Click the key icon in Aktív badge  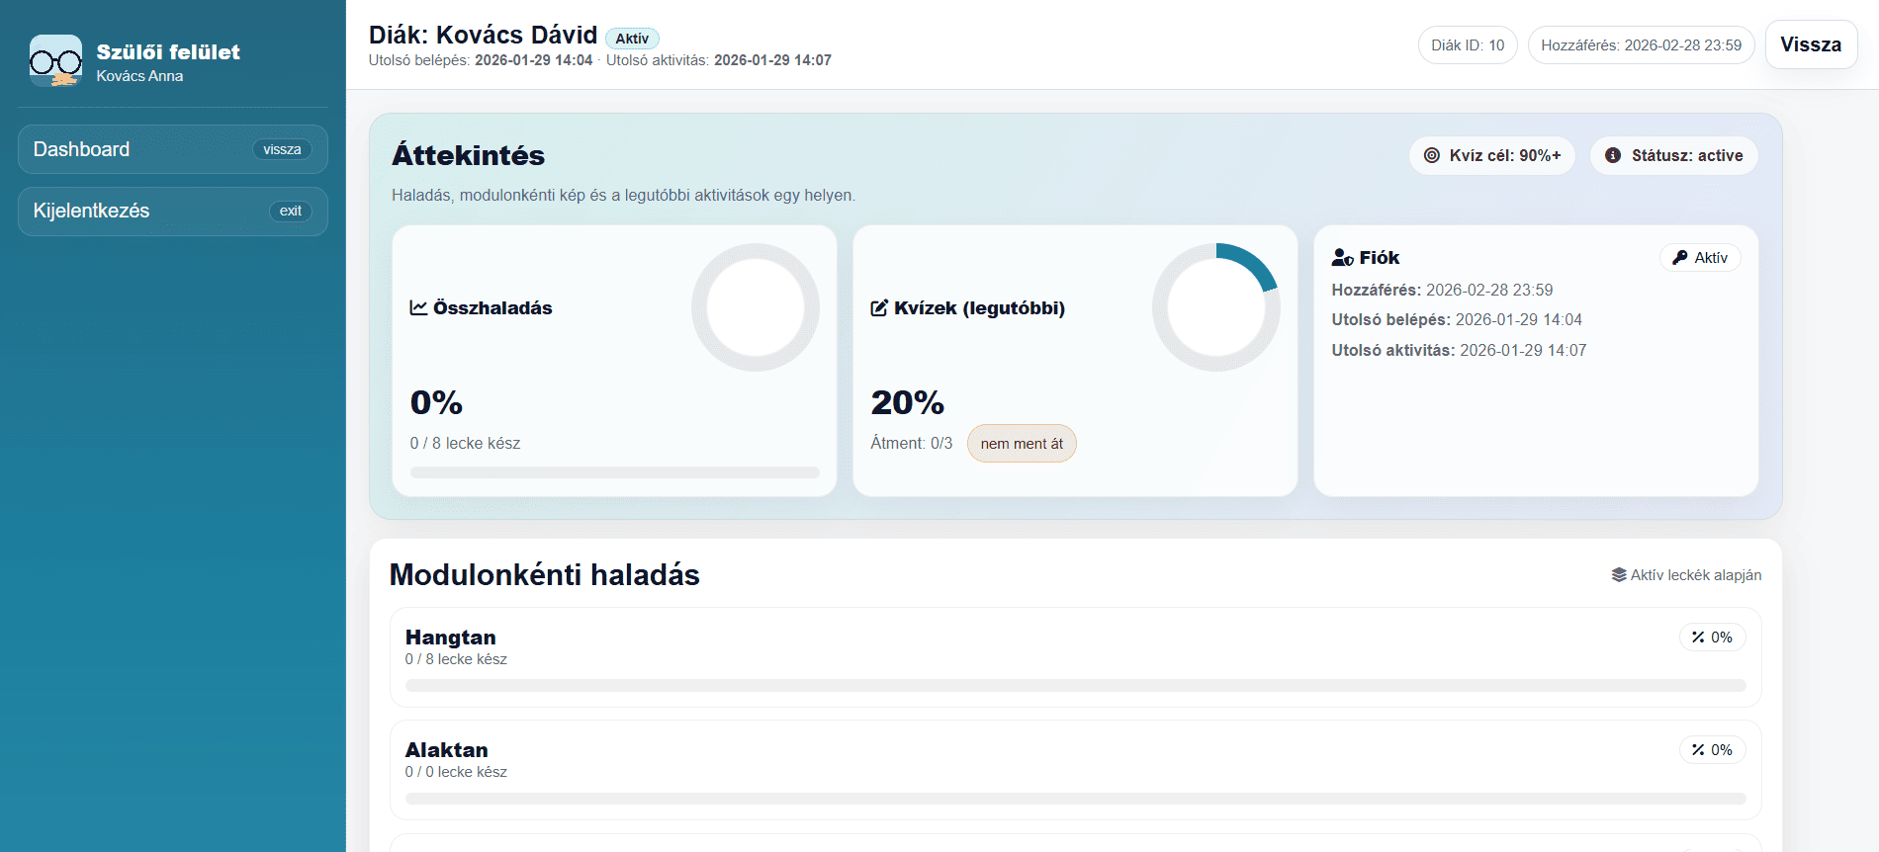pyautogui.click(x=1679, y=258)
